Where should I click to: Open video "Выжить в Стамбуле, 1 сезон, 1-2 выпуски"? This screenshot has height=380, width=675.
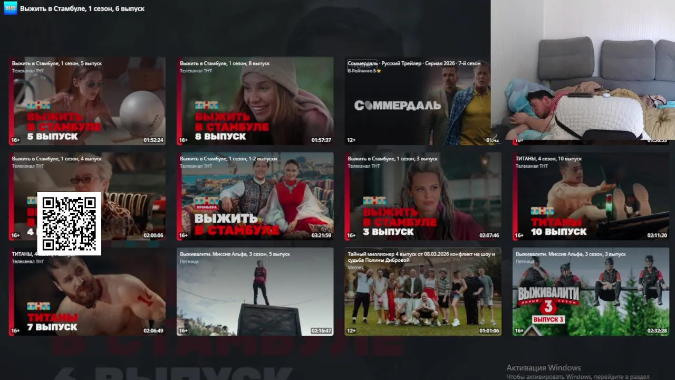(255, 196)
